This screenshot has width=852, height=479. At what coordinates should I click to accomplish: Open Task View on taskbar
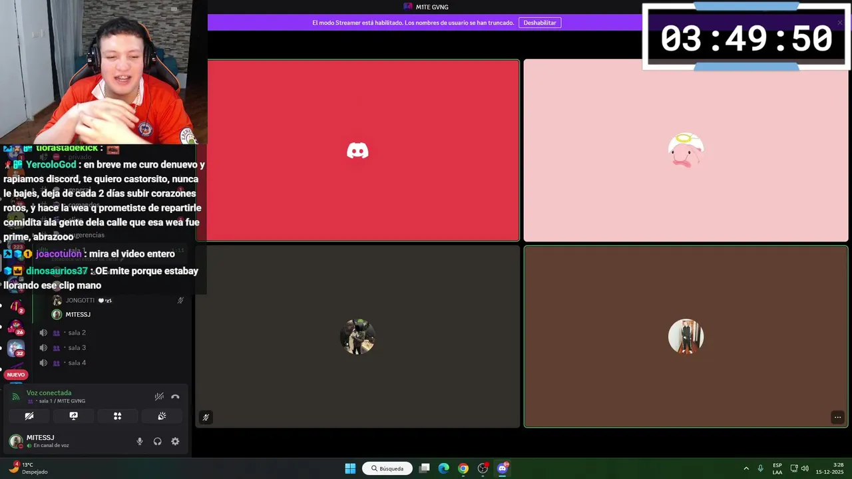click(425, 468)
